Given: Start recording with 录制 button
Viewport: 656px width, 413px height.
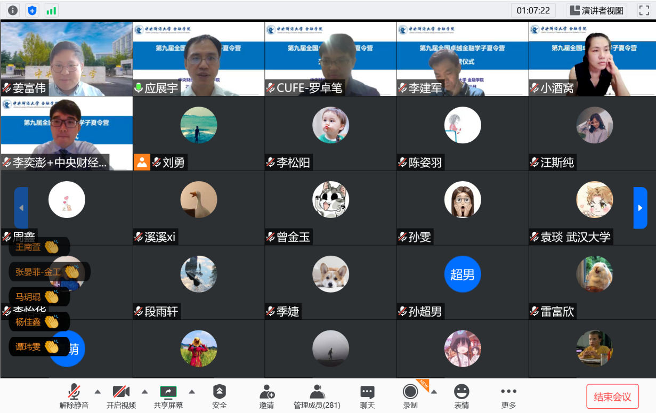Looking at the screenshot, I should (x=410, y=396).
